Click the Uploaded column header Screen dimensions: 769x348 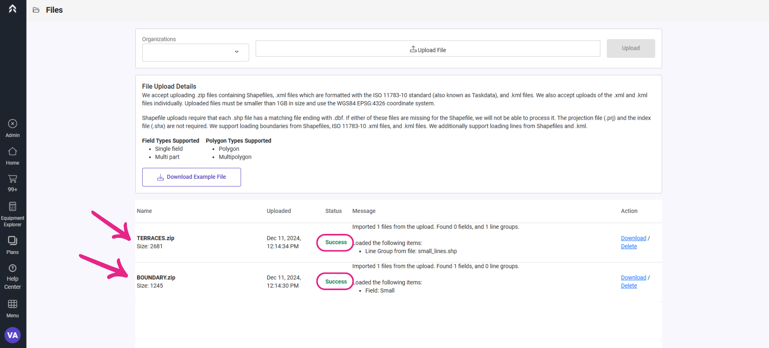point(279,211)
